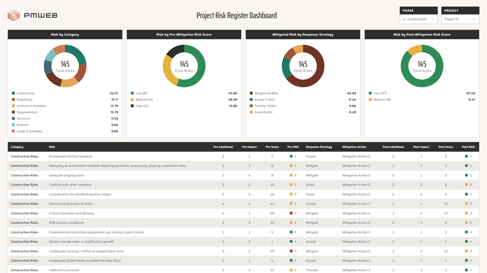487x273 pixels.
Task: Select Consideration for standard weather impact risk
Action: coord(80,194)
